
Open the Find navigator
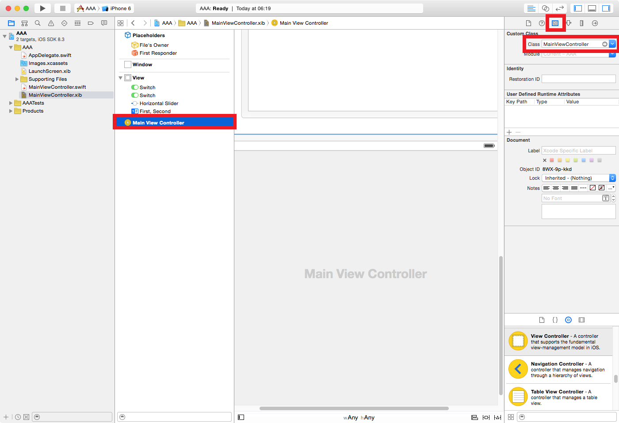38,23
